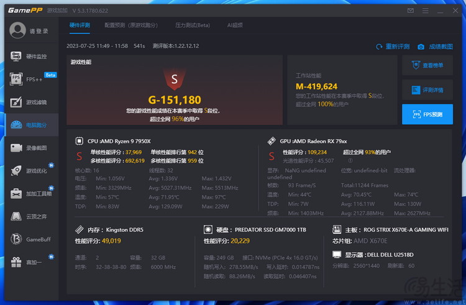Select 电脑跑分 benchmark sidebar item
This screenshot has width=466, height=305.
tap(31, 125)
